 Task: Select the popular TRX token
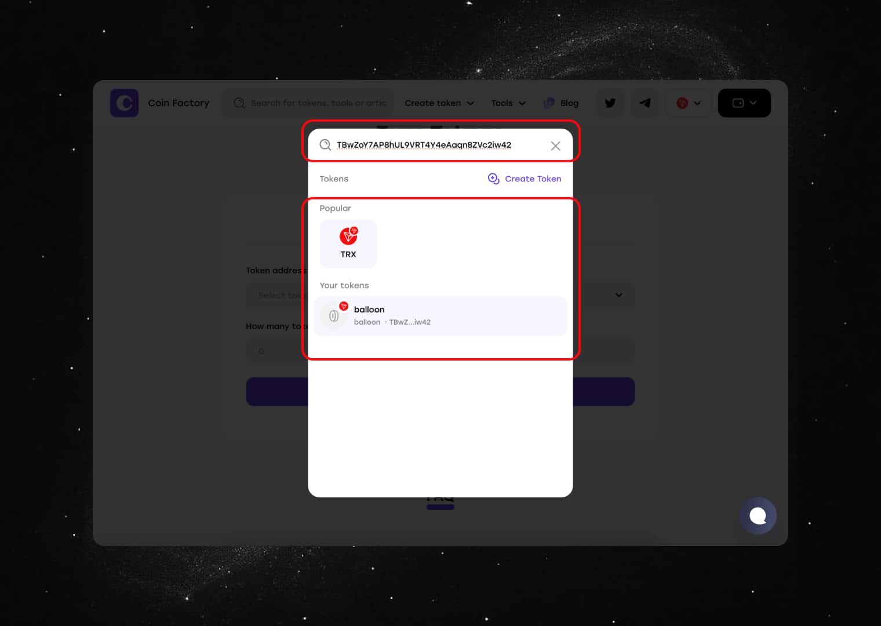348,244
